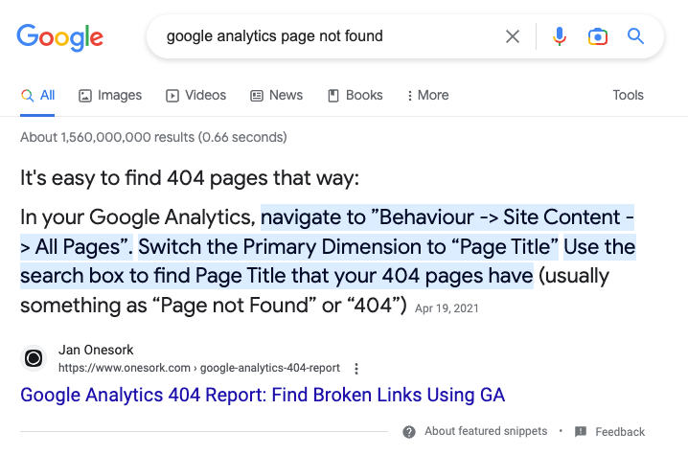The image size is (688, 455).
Task: Select the All results tab
Action: click(37, 95)
